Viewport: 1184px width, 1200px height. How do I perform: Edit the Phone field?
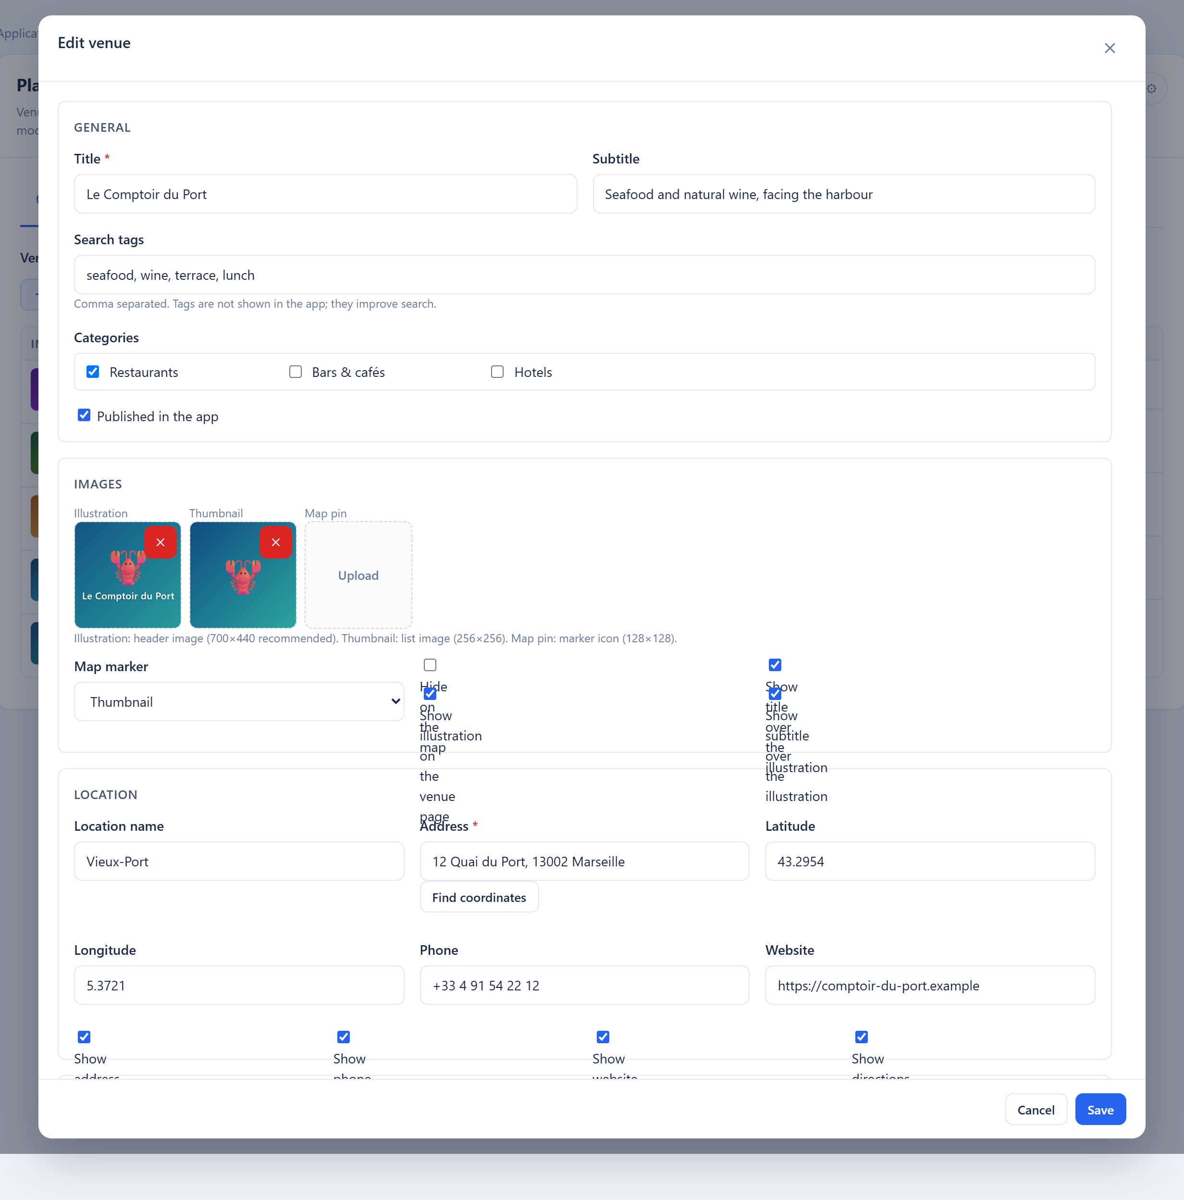(584, 985)
